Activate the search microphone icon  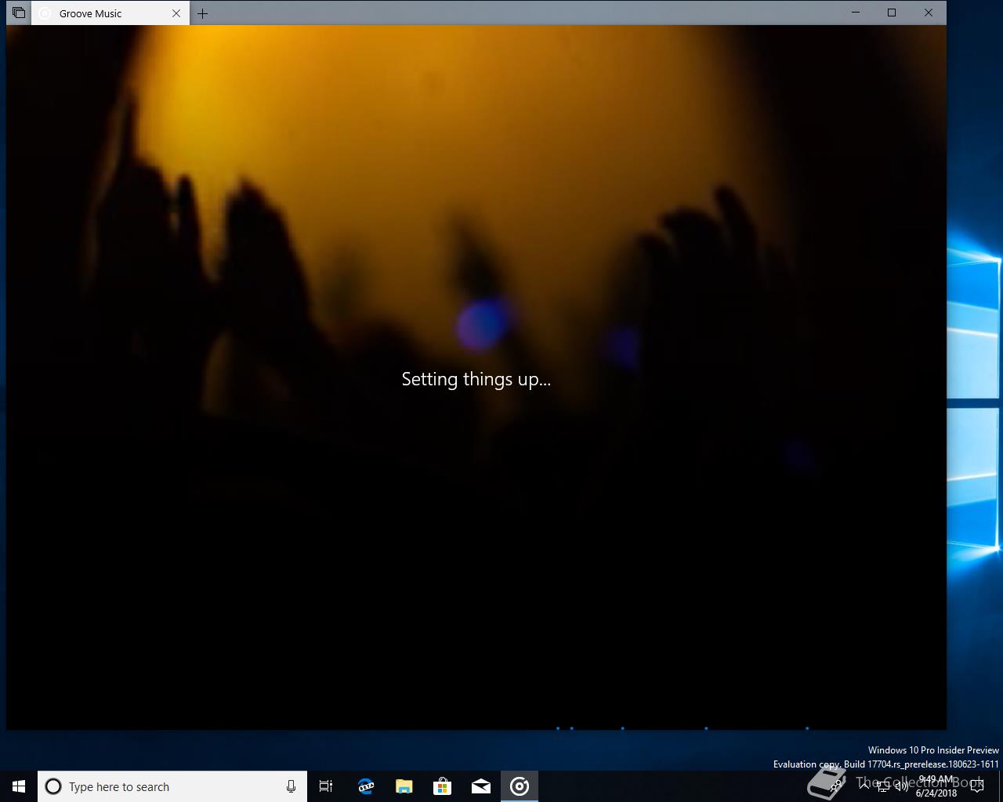[x=291, y=786]
